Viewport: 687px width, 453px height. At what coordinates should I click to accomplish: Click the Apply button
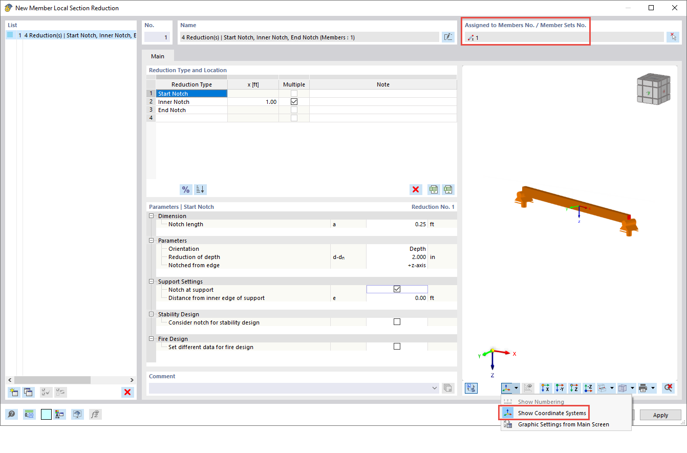(x=660, y=415)
